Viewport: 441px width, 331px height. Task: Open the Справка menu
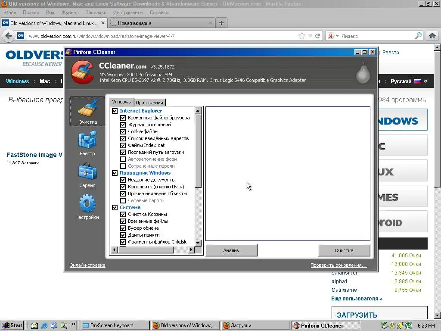coord(159,12)
